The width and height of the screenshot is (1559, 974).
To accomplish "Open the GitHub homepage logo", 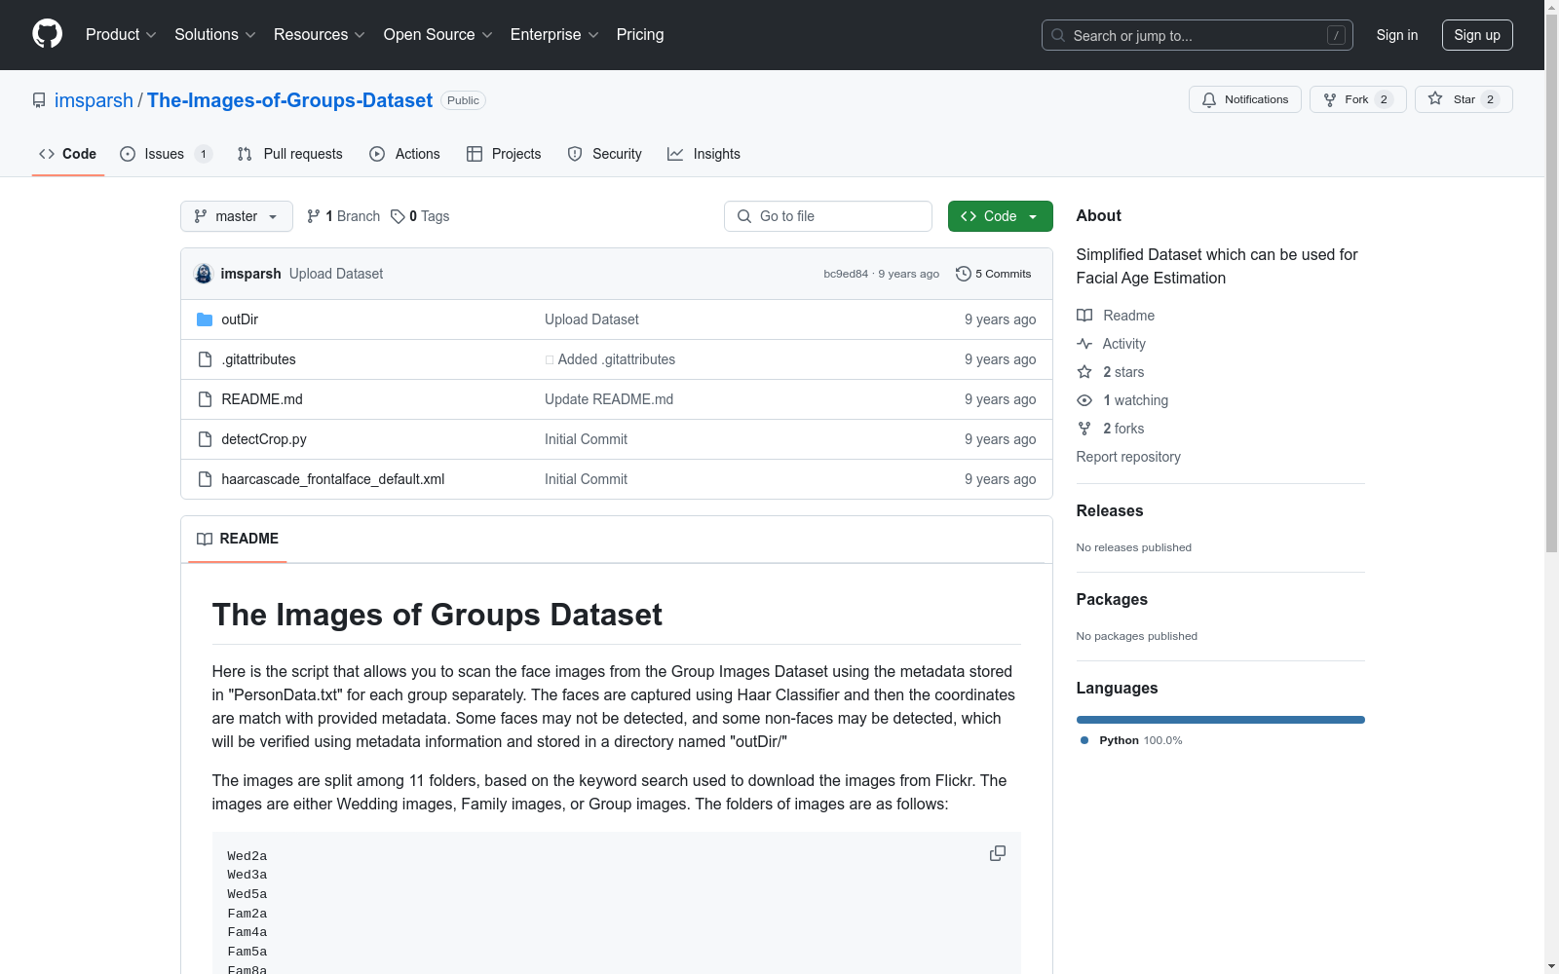I will pos(47,34).
